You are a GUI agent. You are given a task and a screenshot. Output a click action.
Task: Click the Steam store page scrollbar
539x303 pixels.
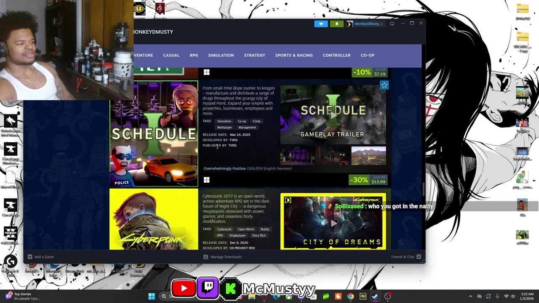pyautogui.click(x=423, y=189)
